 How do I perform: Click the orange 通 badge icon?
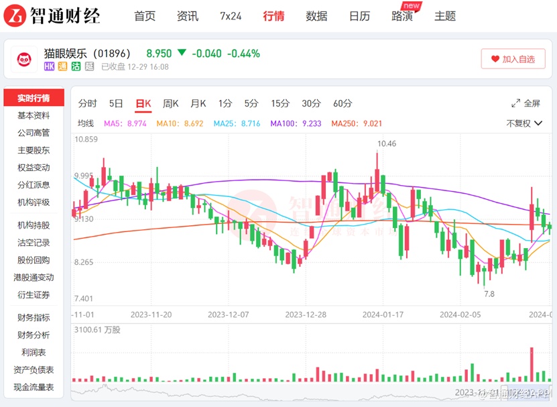point(62,66)
